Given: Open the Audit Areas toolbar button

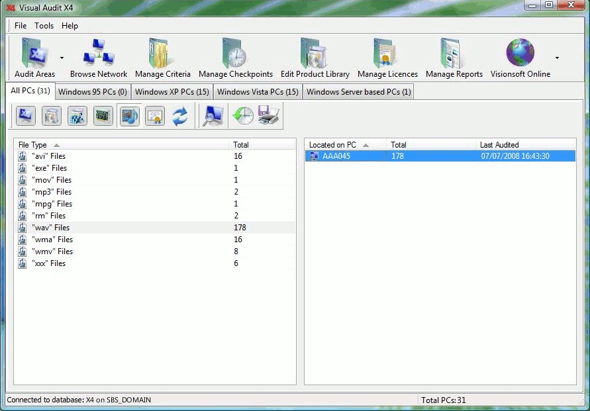Looking at the screenshot, I should coord(34,58).
